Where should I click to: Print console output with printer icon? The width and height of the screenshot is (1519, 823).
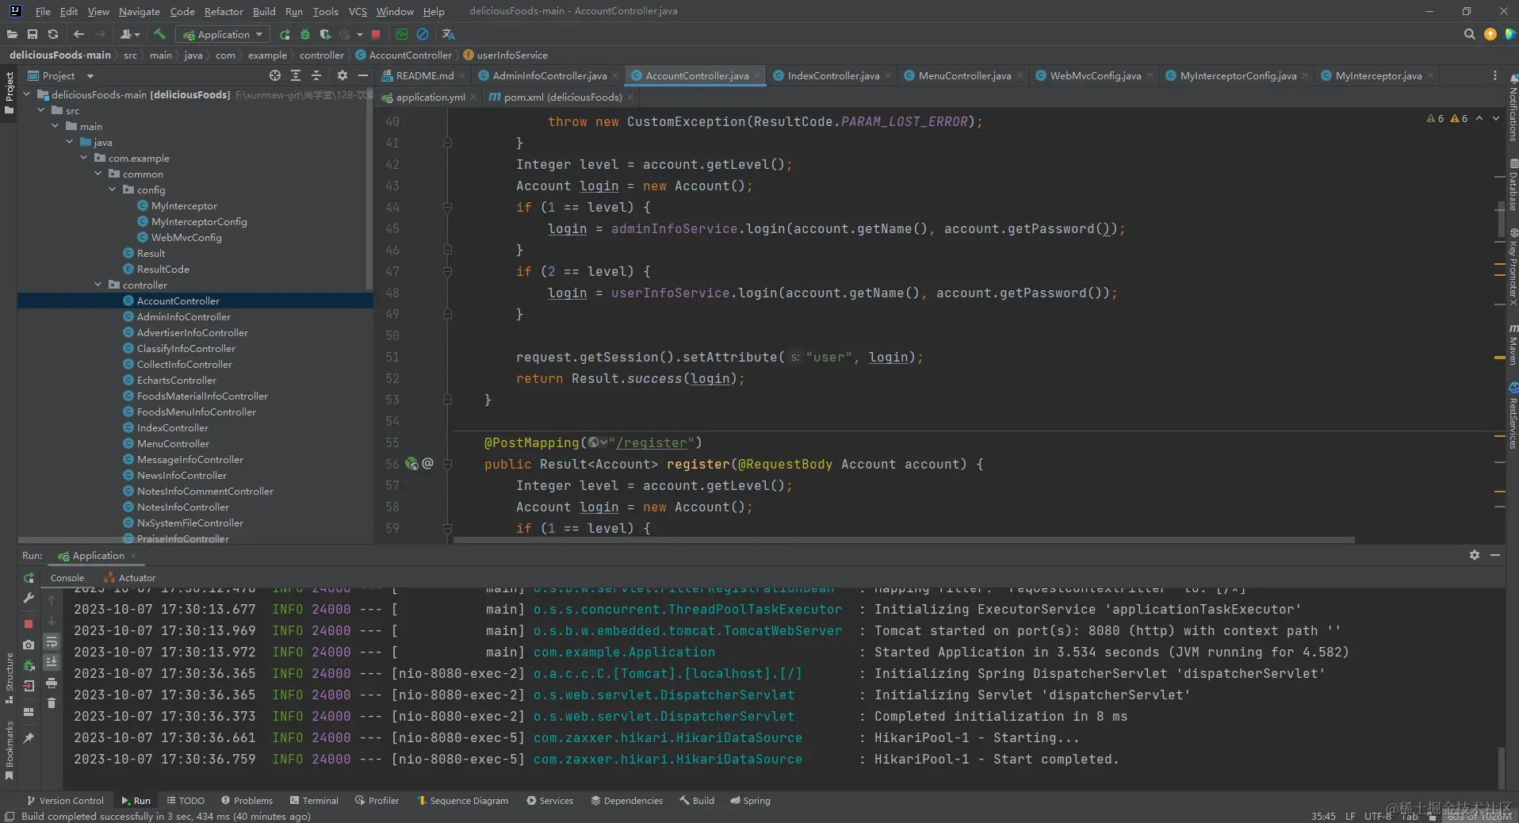pyautogui.click(x=52, y=683)
